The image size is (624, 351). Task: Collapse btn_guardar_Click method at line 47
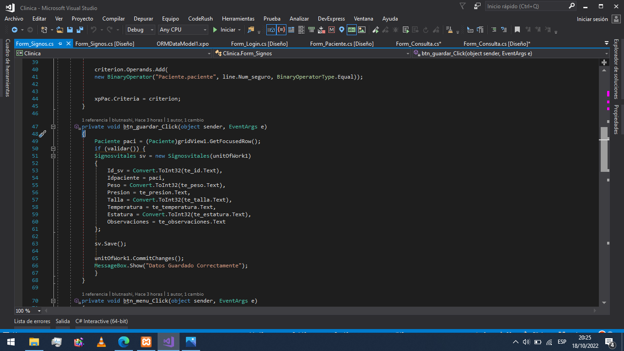[x=53, y=127]
